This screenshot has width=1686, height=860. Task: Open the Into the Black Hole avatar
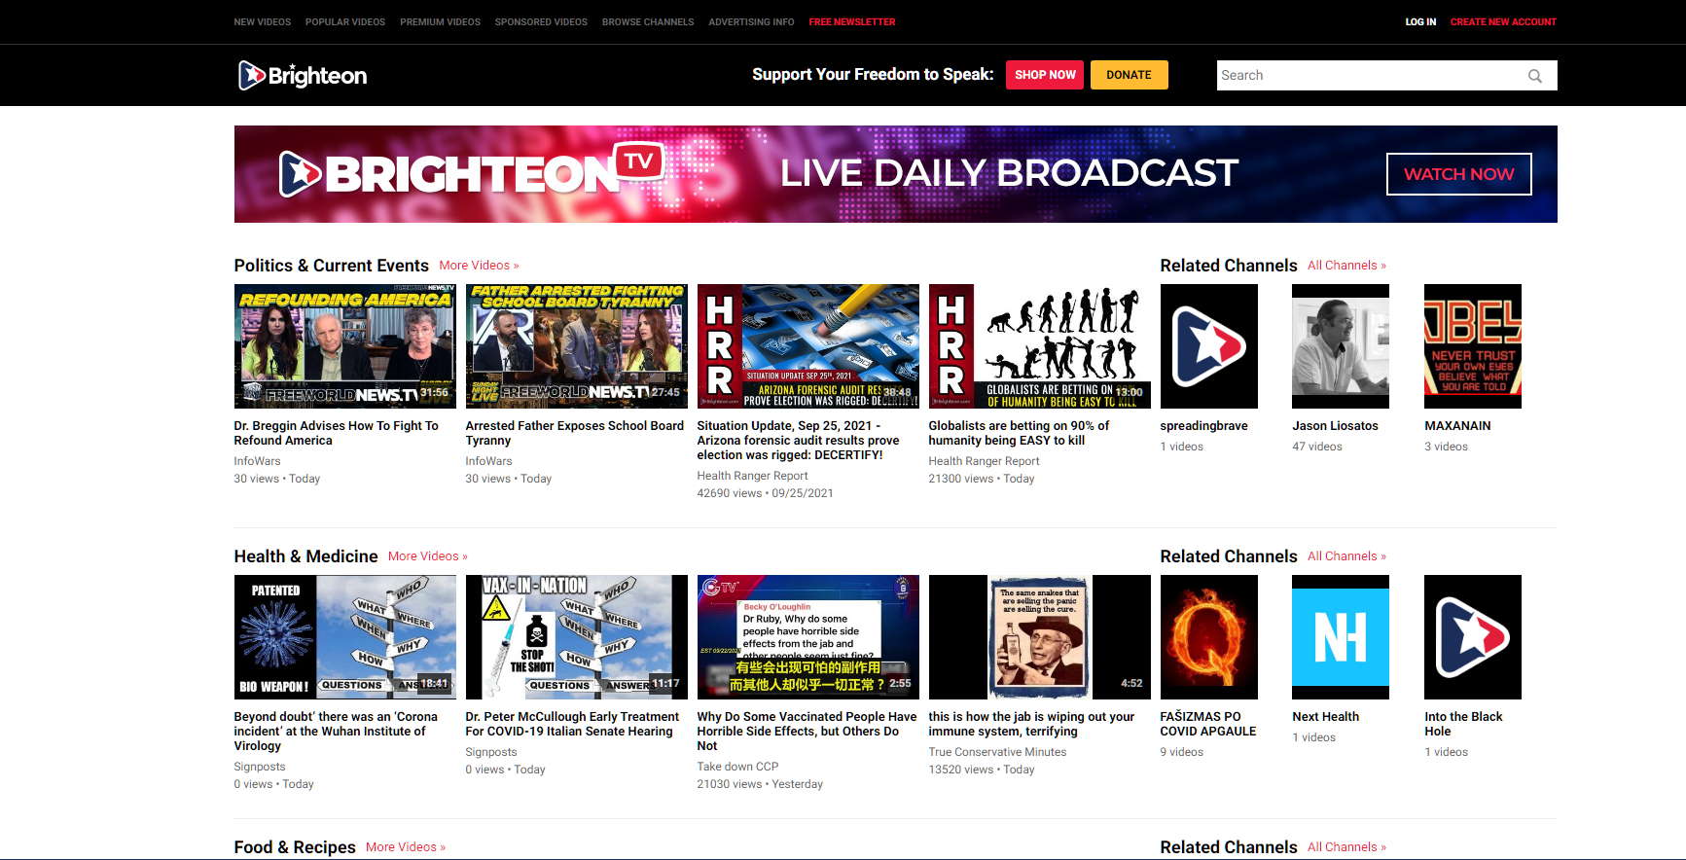click(x=1473, y=637)
